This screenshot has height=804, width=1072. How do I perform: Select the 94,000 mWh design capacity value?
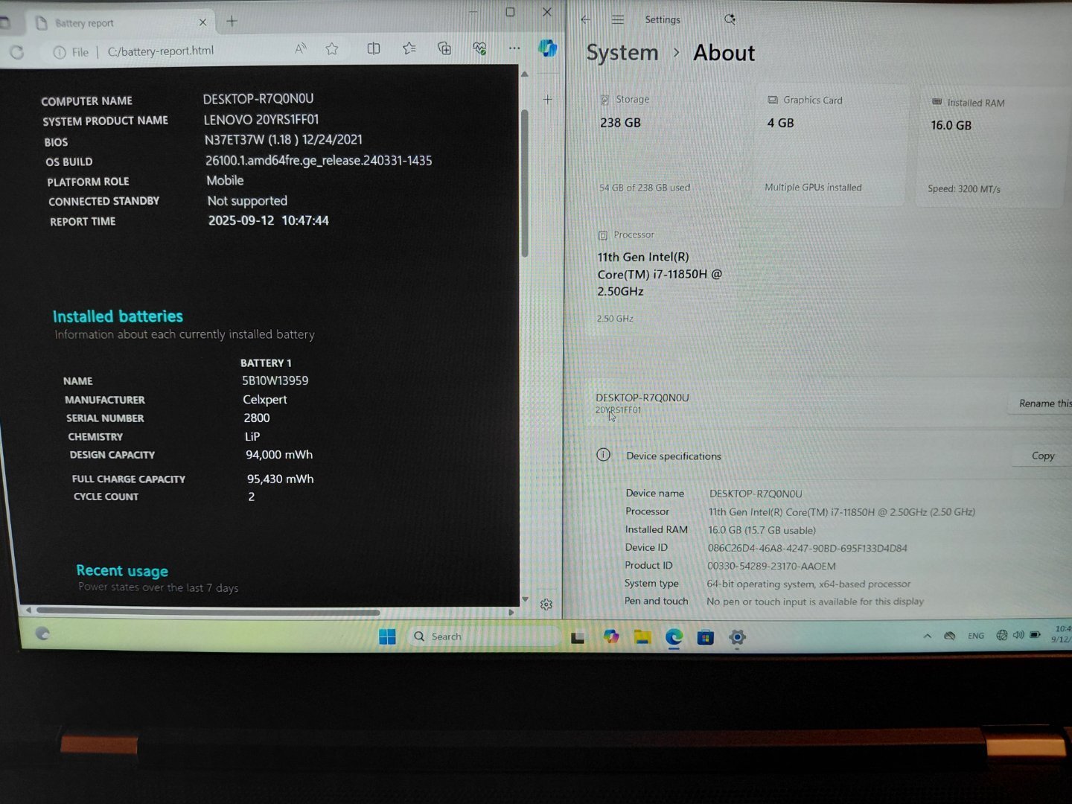[279, 454]
